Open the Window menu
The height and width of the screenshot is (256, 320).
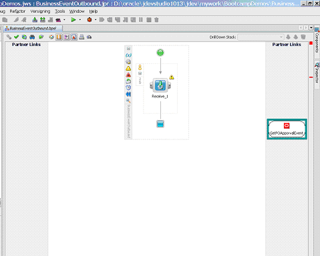77,11
